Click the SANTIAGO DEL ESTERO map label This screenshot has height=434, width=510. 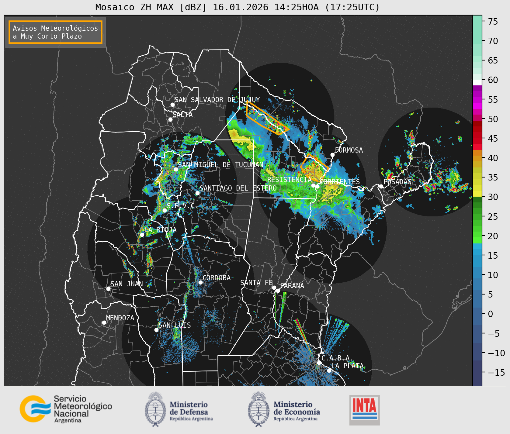pos(238,188)
